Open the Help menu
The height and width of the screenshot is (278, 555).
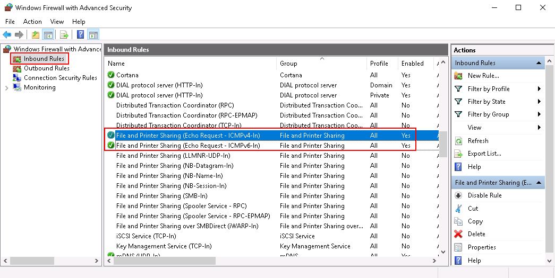(x=79, y=22)
